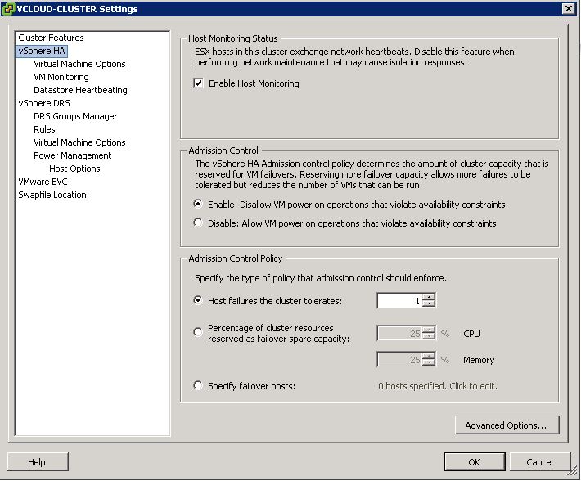Click the vSphere cluster icon in title bar
581x481 pixels.
[8, 9]
